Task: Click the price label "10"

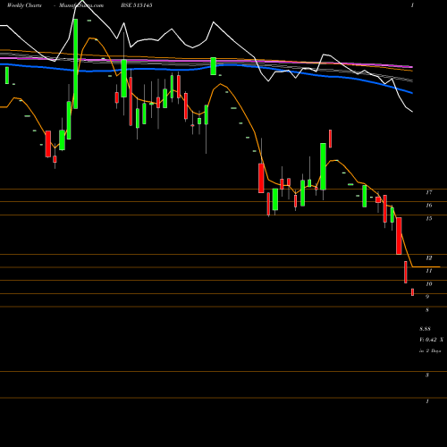Action: [x=429, y=283]
